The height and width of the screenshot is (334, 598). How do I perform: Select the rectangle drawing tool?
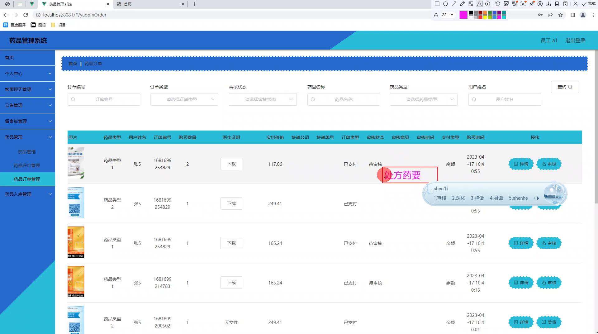[x=437, y=4]
